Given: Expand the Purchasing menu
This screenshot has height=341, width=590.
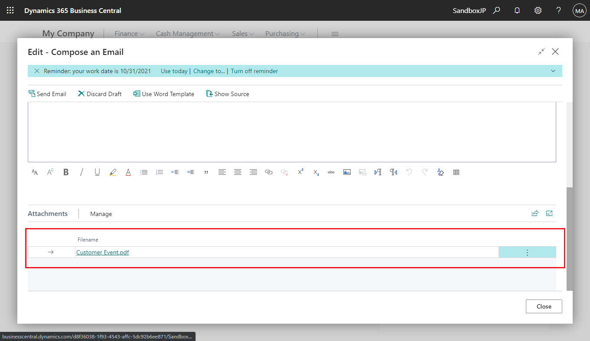Looking at the screenshot, I should tap(284, 33).
